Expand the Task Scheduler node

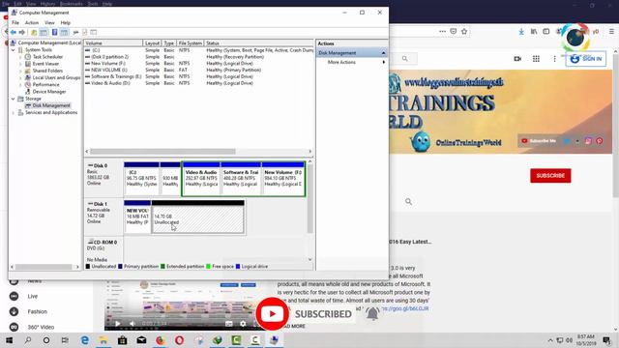pyautogui.click(x=20, y=57)
